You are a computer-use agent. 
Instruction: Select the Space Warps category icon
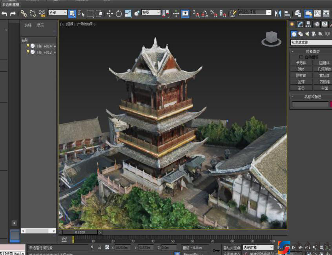pos(327,34)
